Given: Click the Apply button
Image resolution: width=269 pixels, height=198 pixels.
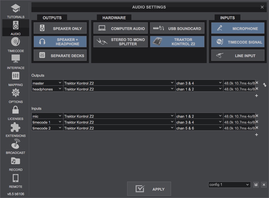Looking at the screenshot, I should click(x=149, y=189).
